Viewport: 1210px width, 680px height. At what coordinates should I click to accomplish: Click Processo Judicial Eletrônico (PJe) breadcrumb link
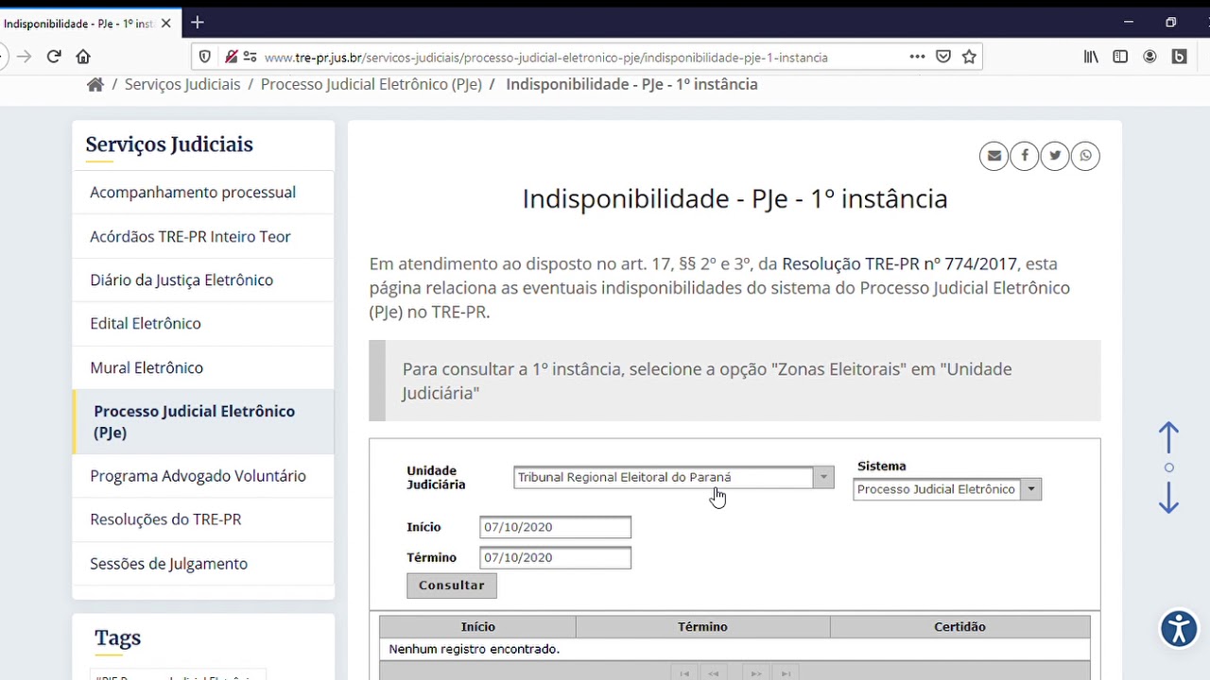(372, 84)
